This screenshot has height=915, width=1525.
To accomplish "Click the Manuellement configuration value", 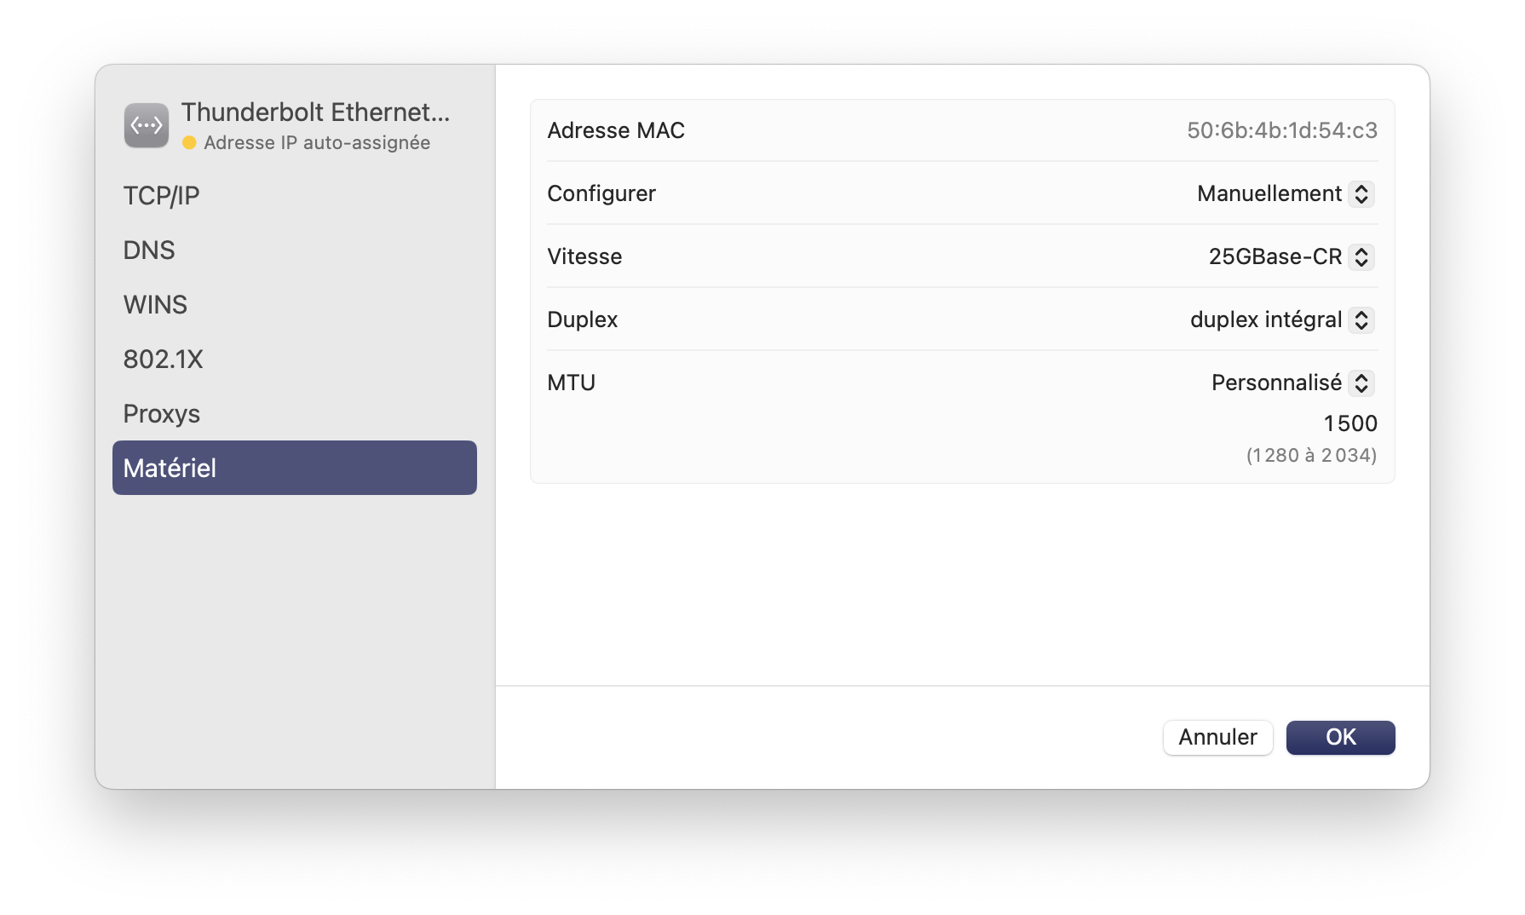I will (1269, 194).
